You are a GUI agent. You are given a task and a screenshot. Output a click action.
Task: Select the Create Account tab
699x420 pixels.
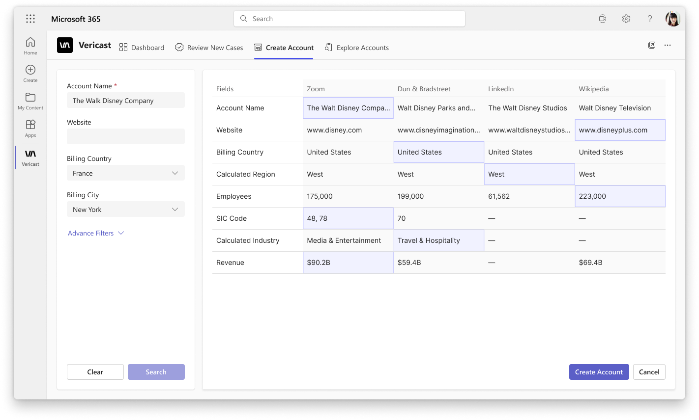point(284,48)
